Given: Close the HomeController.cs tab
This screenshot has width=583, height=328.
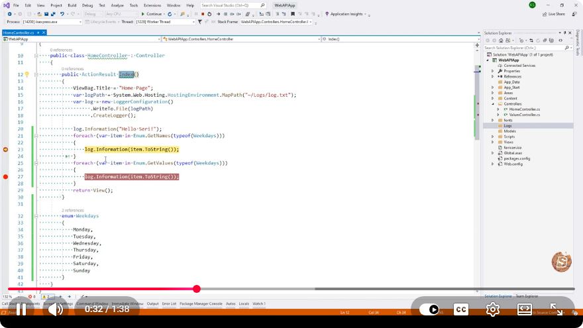Looking at the screenshot, I should pos(44,32).
